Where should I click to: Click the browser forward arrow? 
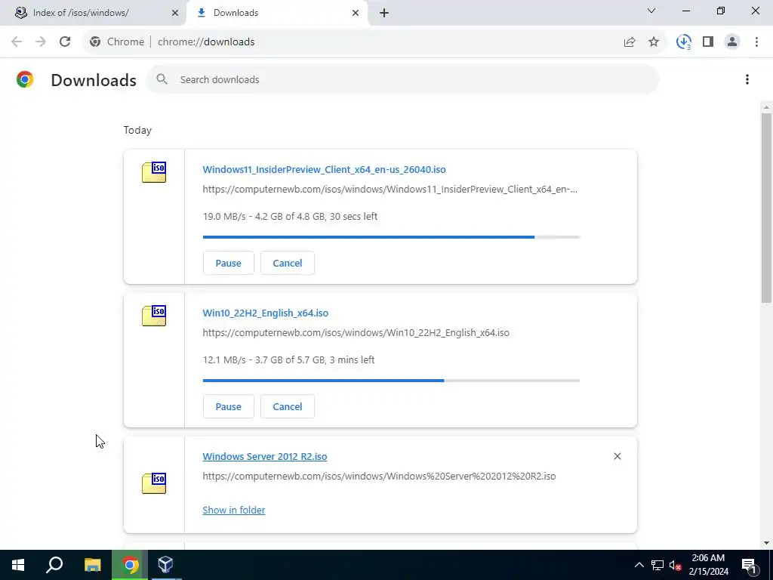click(41, 42)
